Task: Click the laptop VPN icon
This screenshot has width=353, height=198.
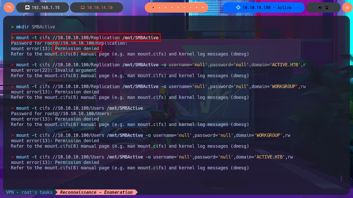Action: coord(82,7)
